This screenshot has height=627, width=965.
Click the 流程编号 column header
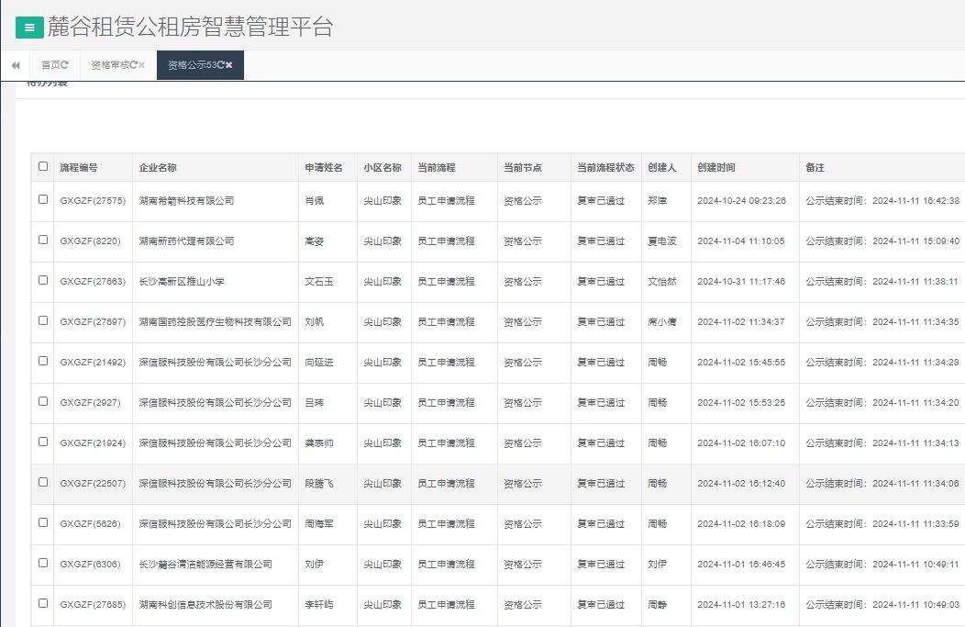point(79,167)
